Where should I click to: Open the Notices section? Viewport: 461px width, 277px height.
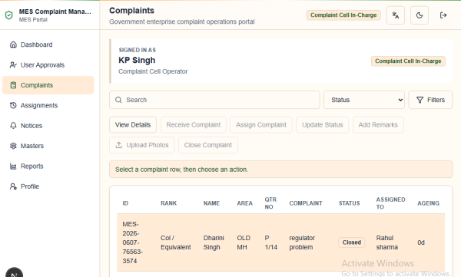click(48, 126)
